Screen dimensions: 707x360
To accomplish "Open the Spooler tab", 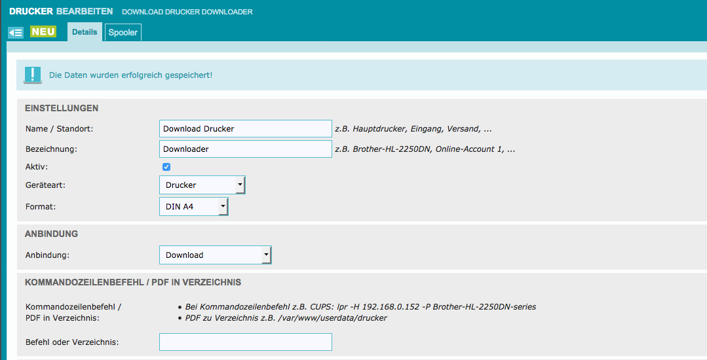I will pos(123,33).
